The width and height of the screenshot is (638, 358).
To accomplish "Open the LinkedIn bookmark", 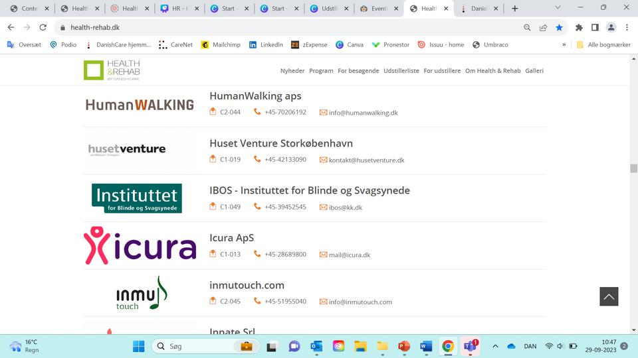I will pos(266,44).
